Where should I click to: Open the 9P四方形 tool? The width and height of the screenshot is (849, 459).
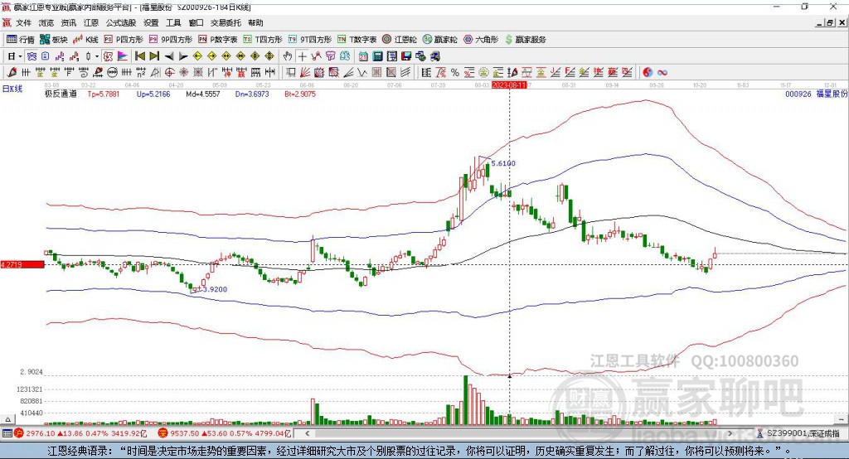171,40
